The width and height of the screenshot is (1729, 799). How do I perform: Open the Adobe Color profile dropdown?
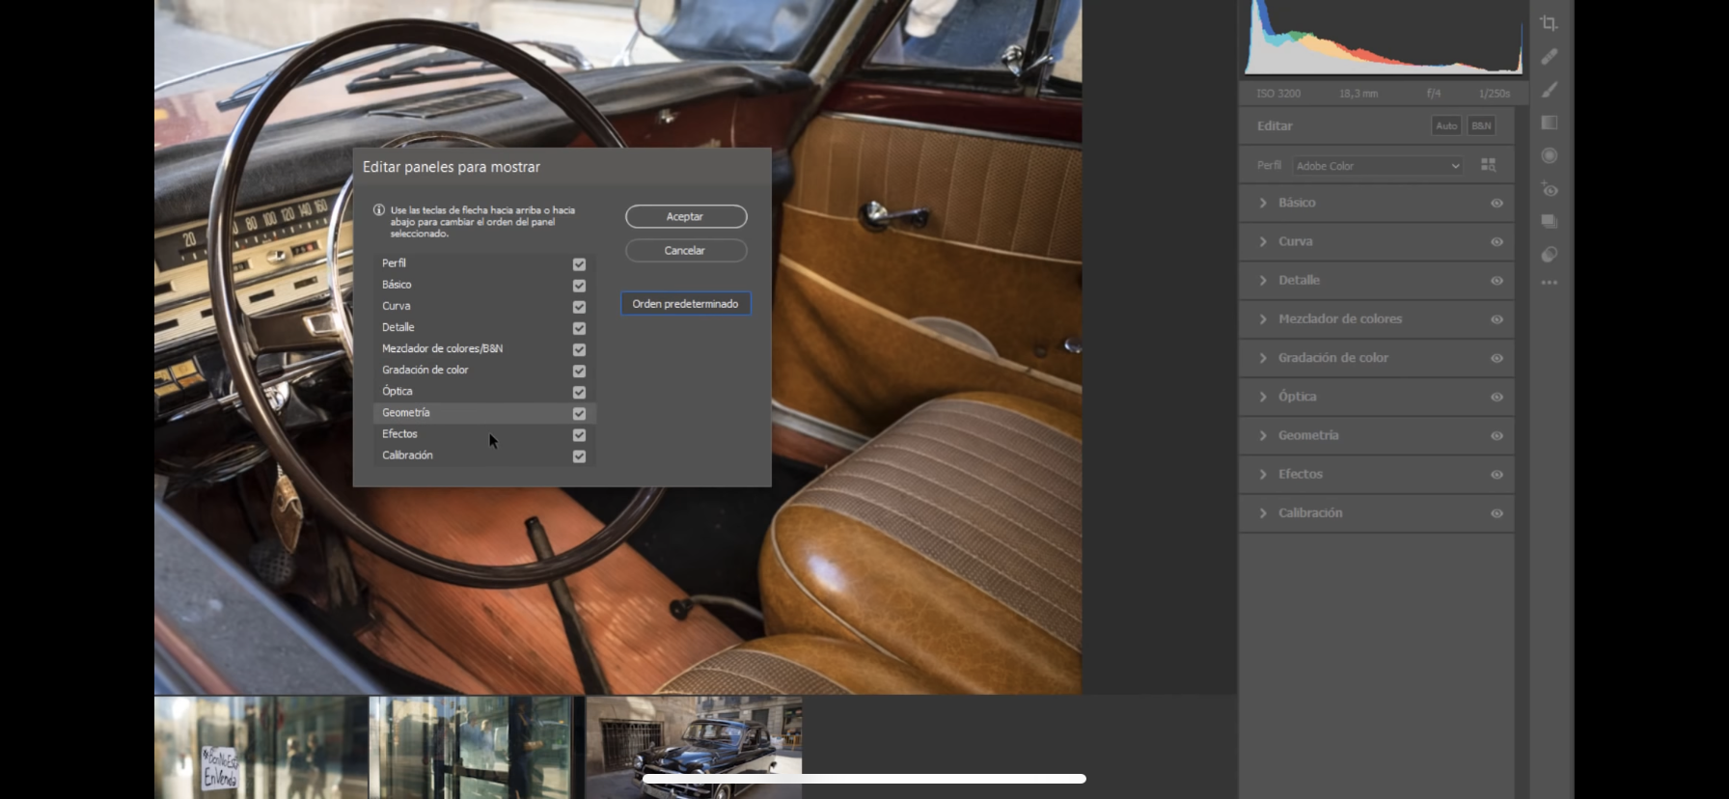click(x=1377, y=166)
